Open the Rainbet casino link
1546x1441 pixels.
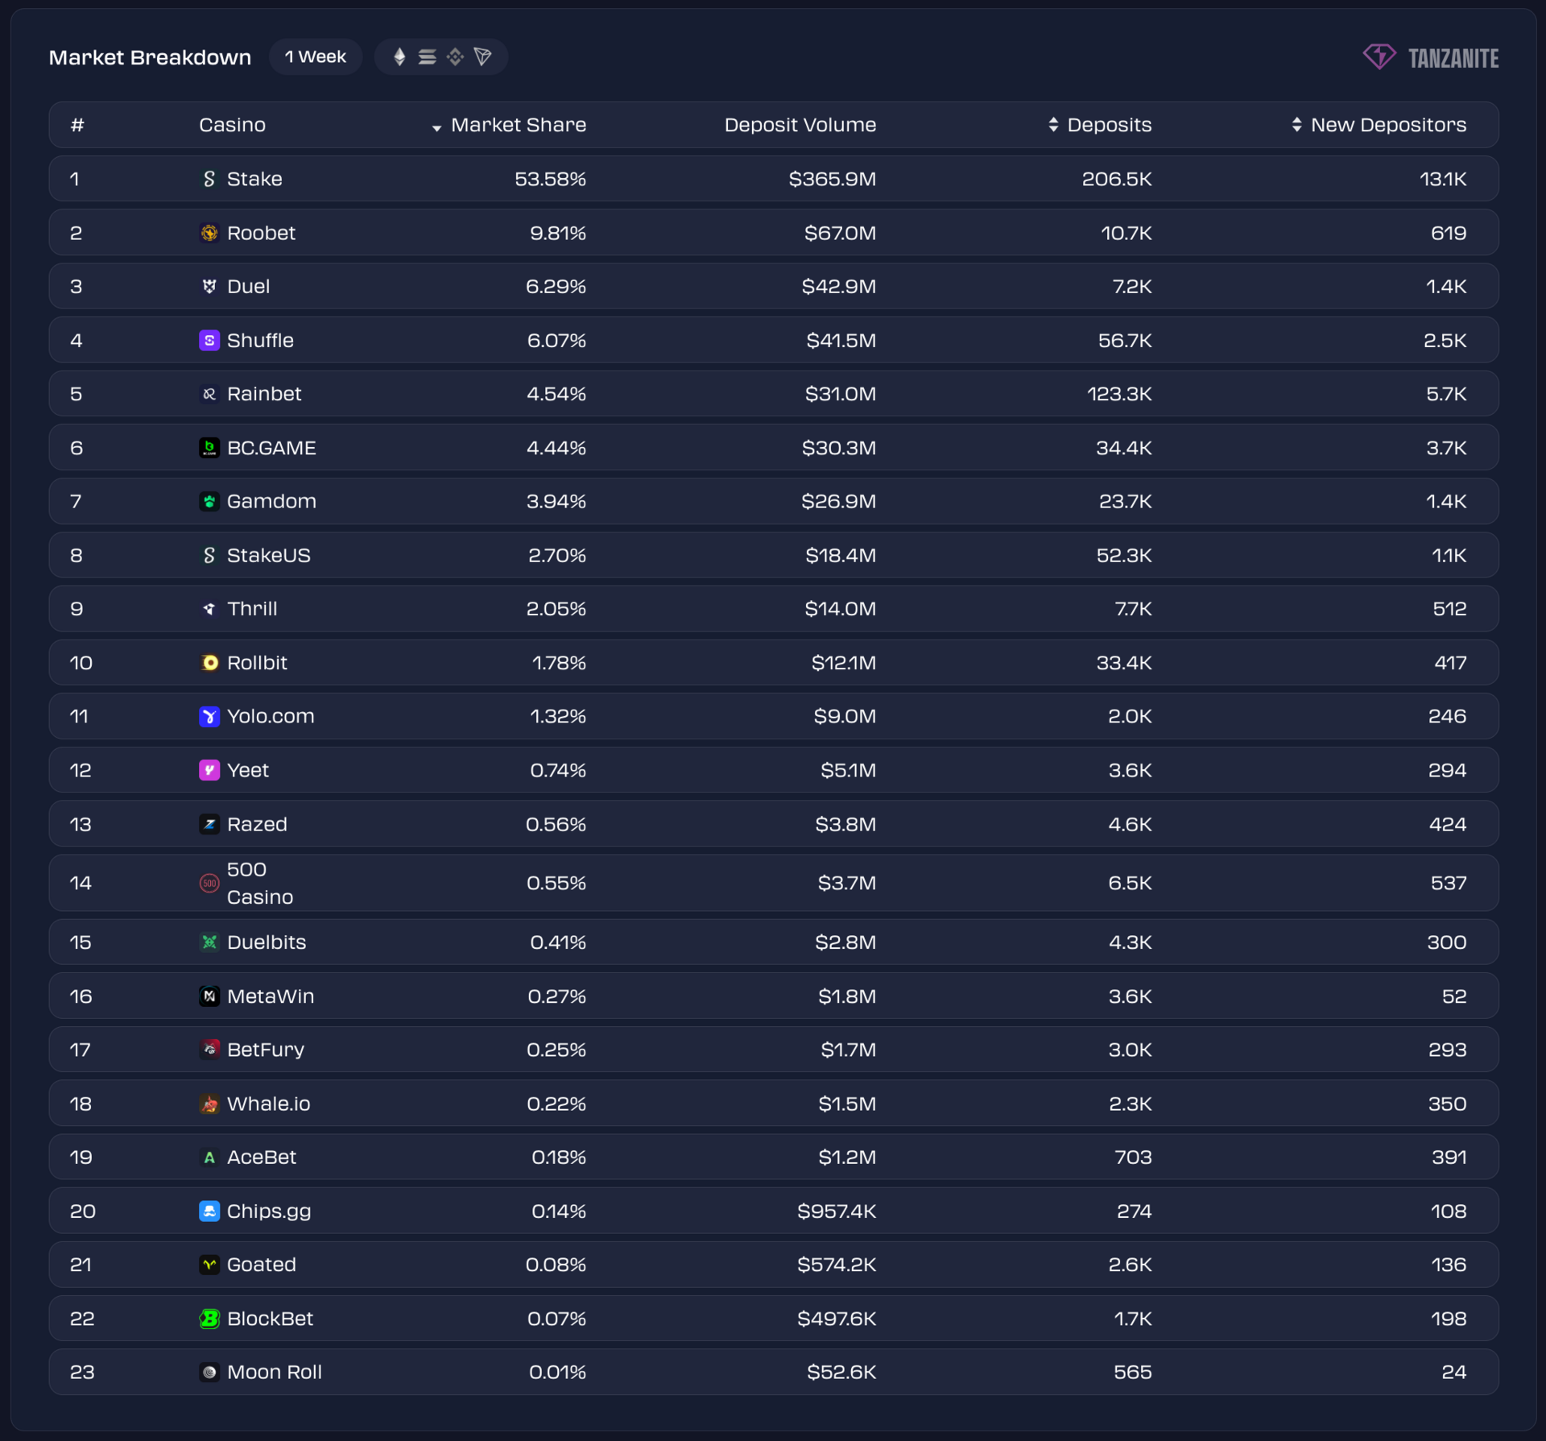tap(263, 394)
